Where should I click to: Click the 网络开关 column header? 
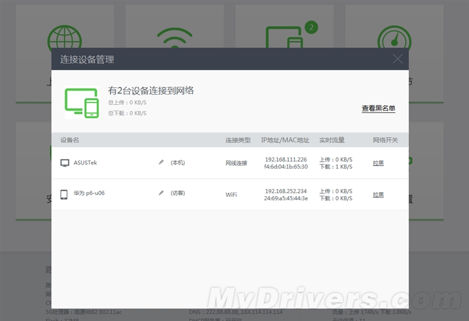click(x=385, y=140)
